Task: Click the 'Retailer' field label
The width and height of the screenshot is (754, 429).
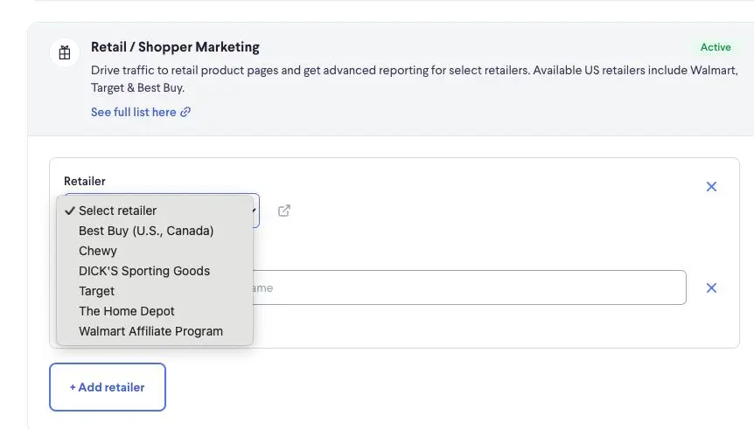Action: pos(85,181)
